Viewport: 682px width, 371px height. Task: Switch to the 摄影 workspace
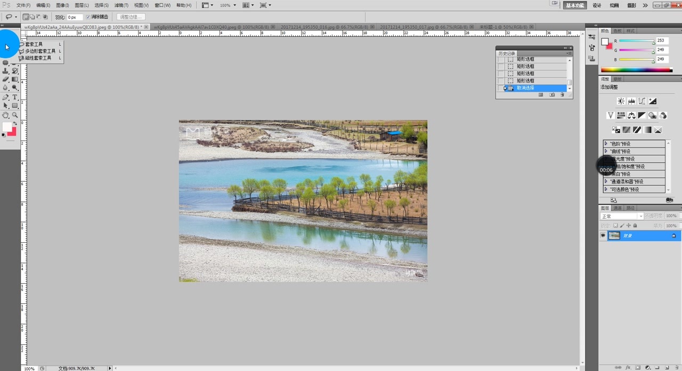(x=631, y=5)
